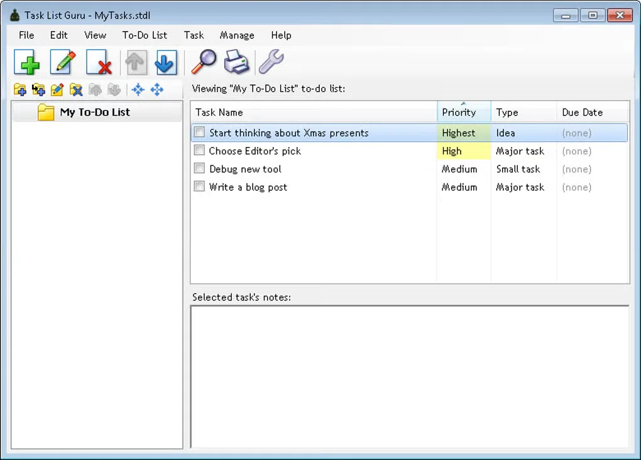Click the 'Medium' priority of Write a blog post
Viewport: 641px width, 460px height.
pos(459,187)
